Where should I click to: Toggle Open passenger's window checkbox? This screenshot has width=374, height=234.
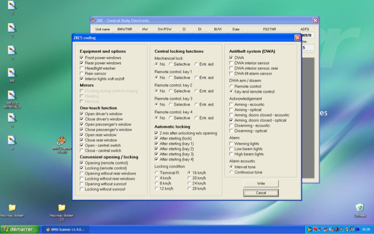[82, 124]
